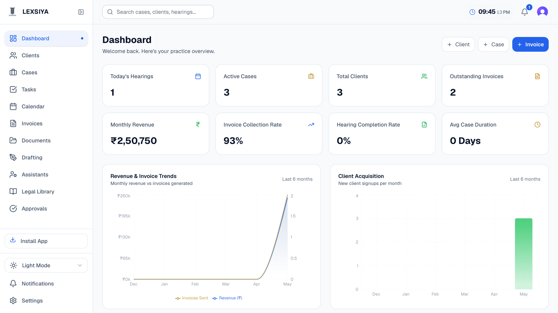Click the Settings gear icon
Image resolution: width=558 pixels, height=313 pixels.
(x=13, y=300)
